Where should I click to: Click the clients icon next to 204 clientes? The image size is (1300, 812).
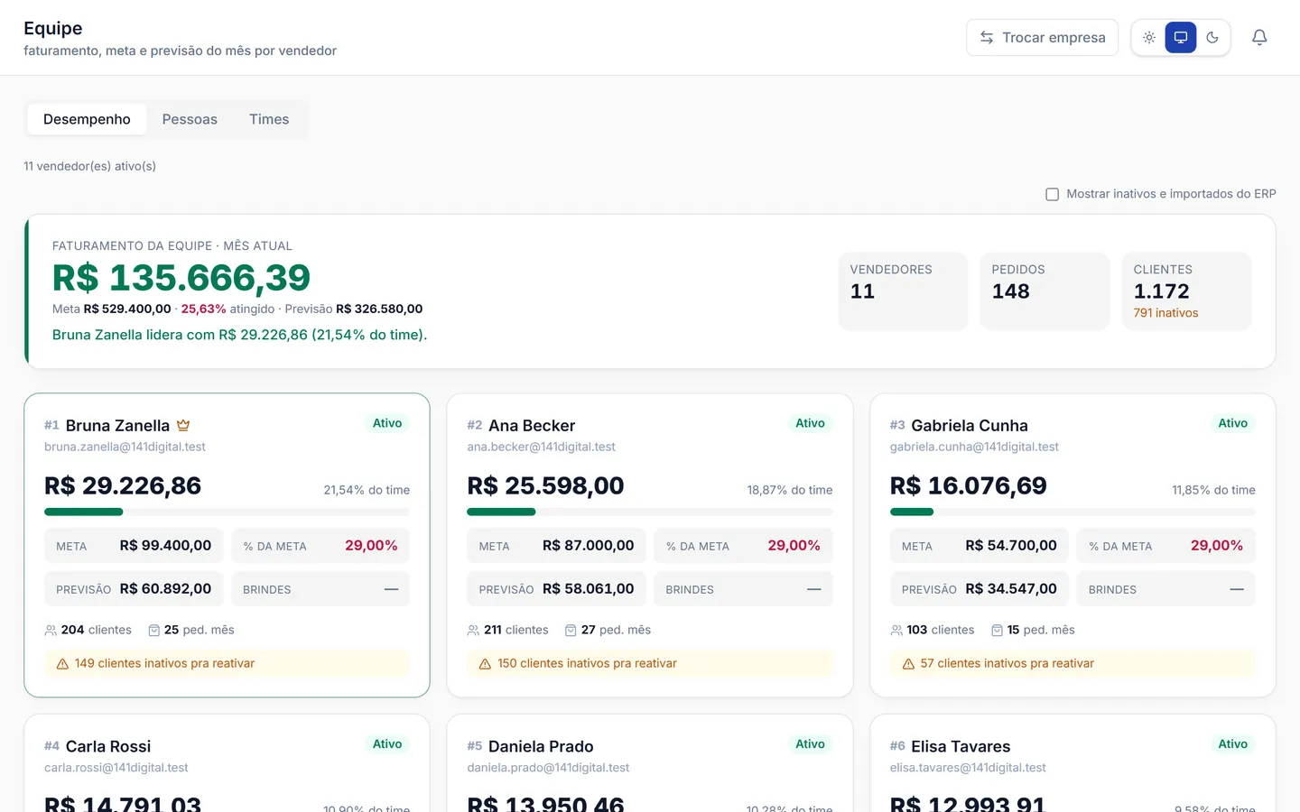(x=51, y=630)
